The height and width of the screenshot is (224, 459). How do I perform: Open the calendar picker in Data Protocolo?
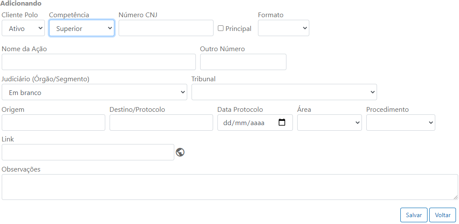(x=282, y=123)
